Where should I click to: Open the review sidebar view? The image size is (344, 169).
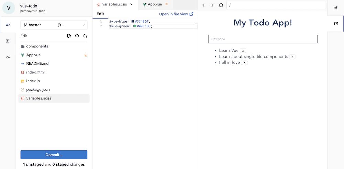tap(8, 41)
